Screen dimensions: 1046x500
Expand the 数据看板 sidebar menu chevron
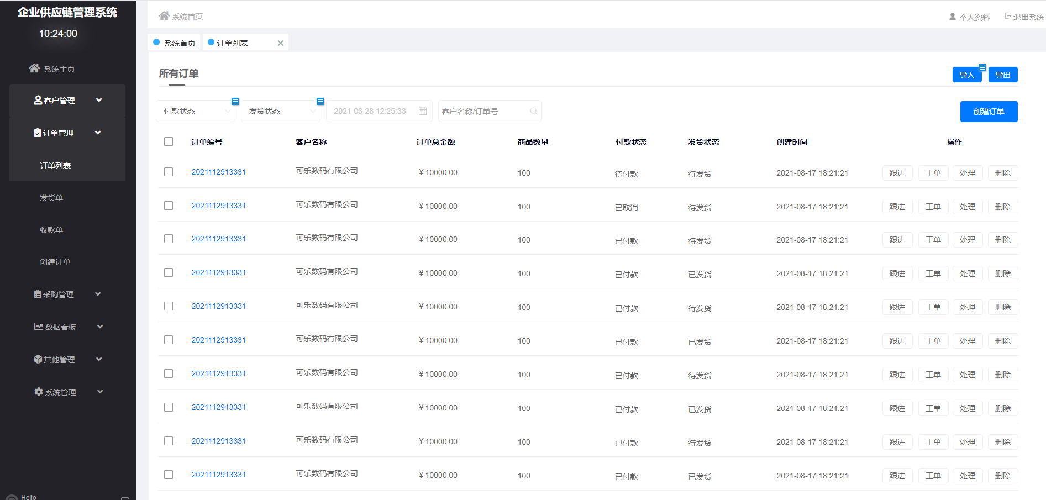(100, 327)
